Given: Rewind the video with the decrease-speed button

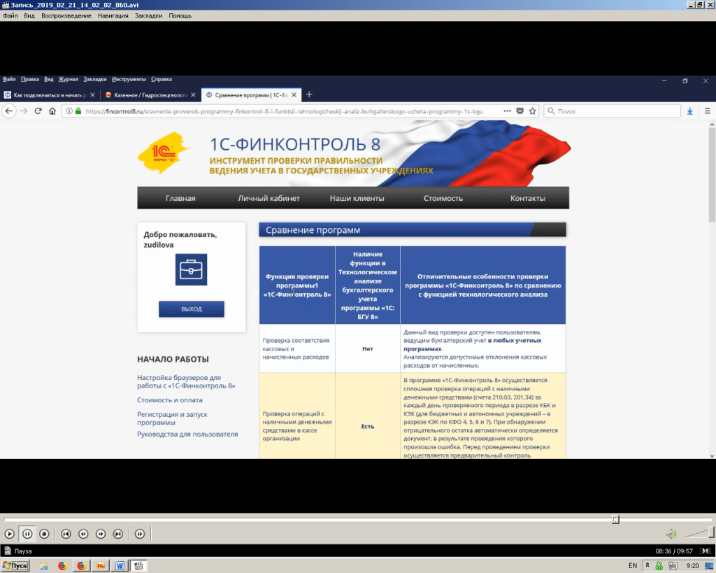Looking at the screenshot, I should [x=83, y=534].
